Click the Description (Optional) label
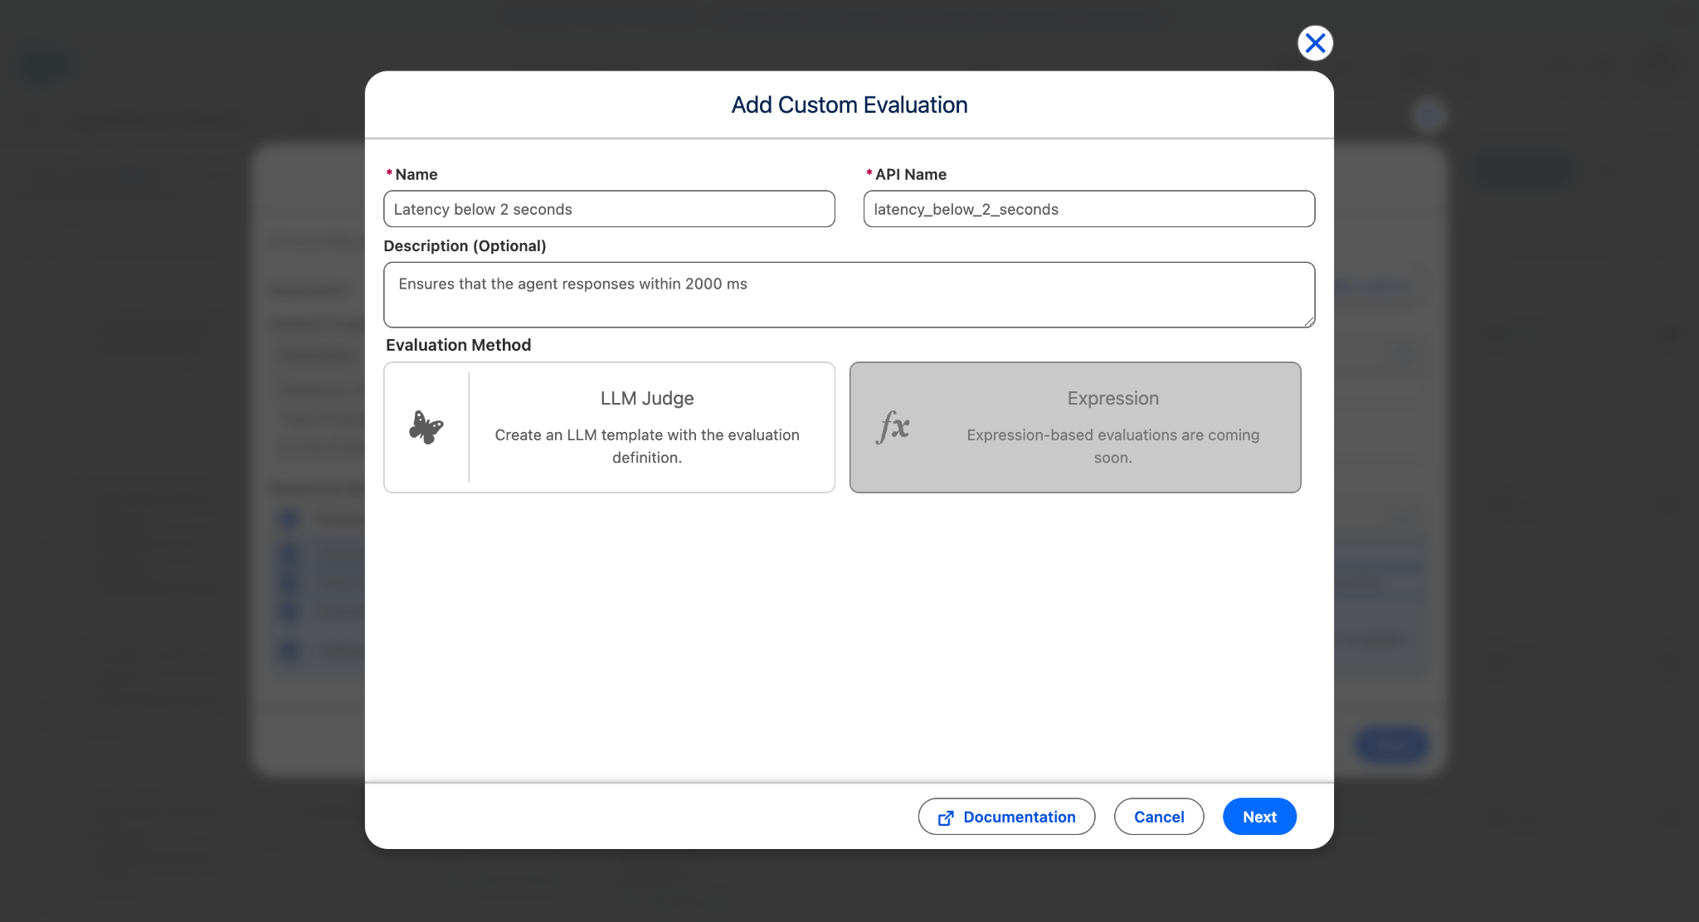The image size is (1699, 922). 465,246
